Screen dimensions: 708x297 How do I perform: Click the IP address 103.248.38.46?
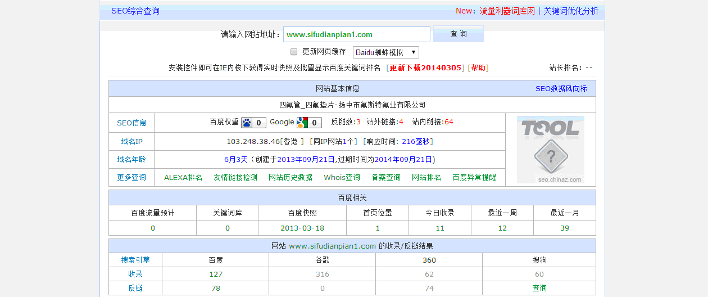click(x=253, y=141)
